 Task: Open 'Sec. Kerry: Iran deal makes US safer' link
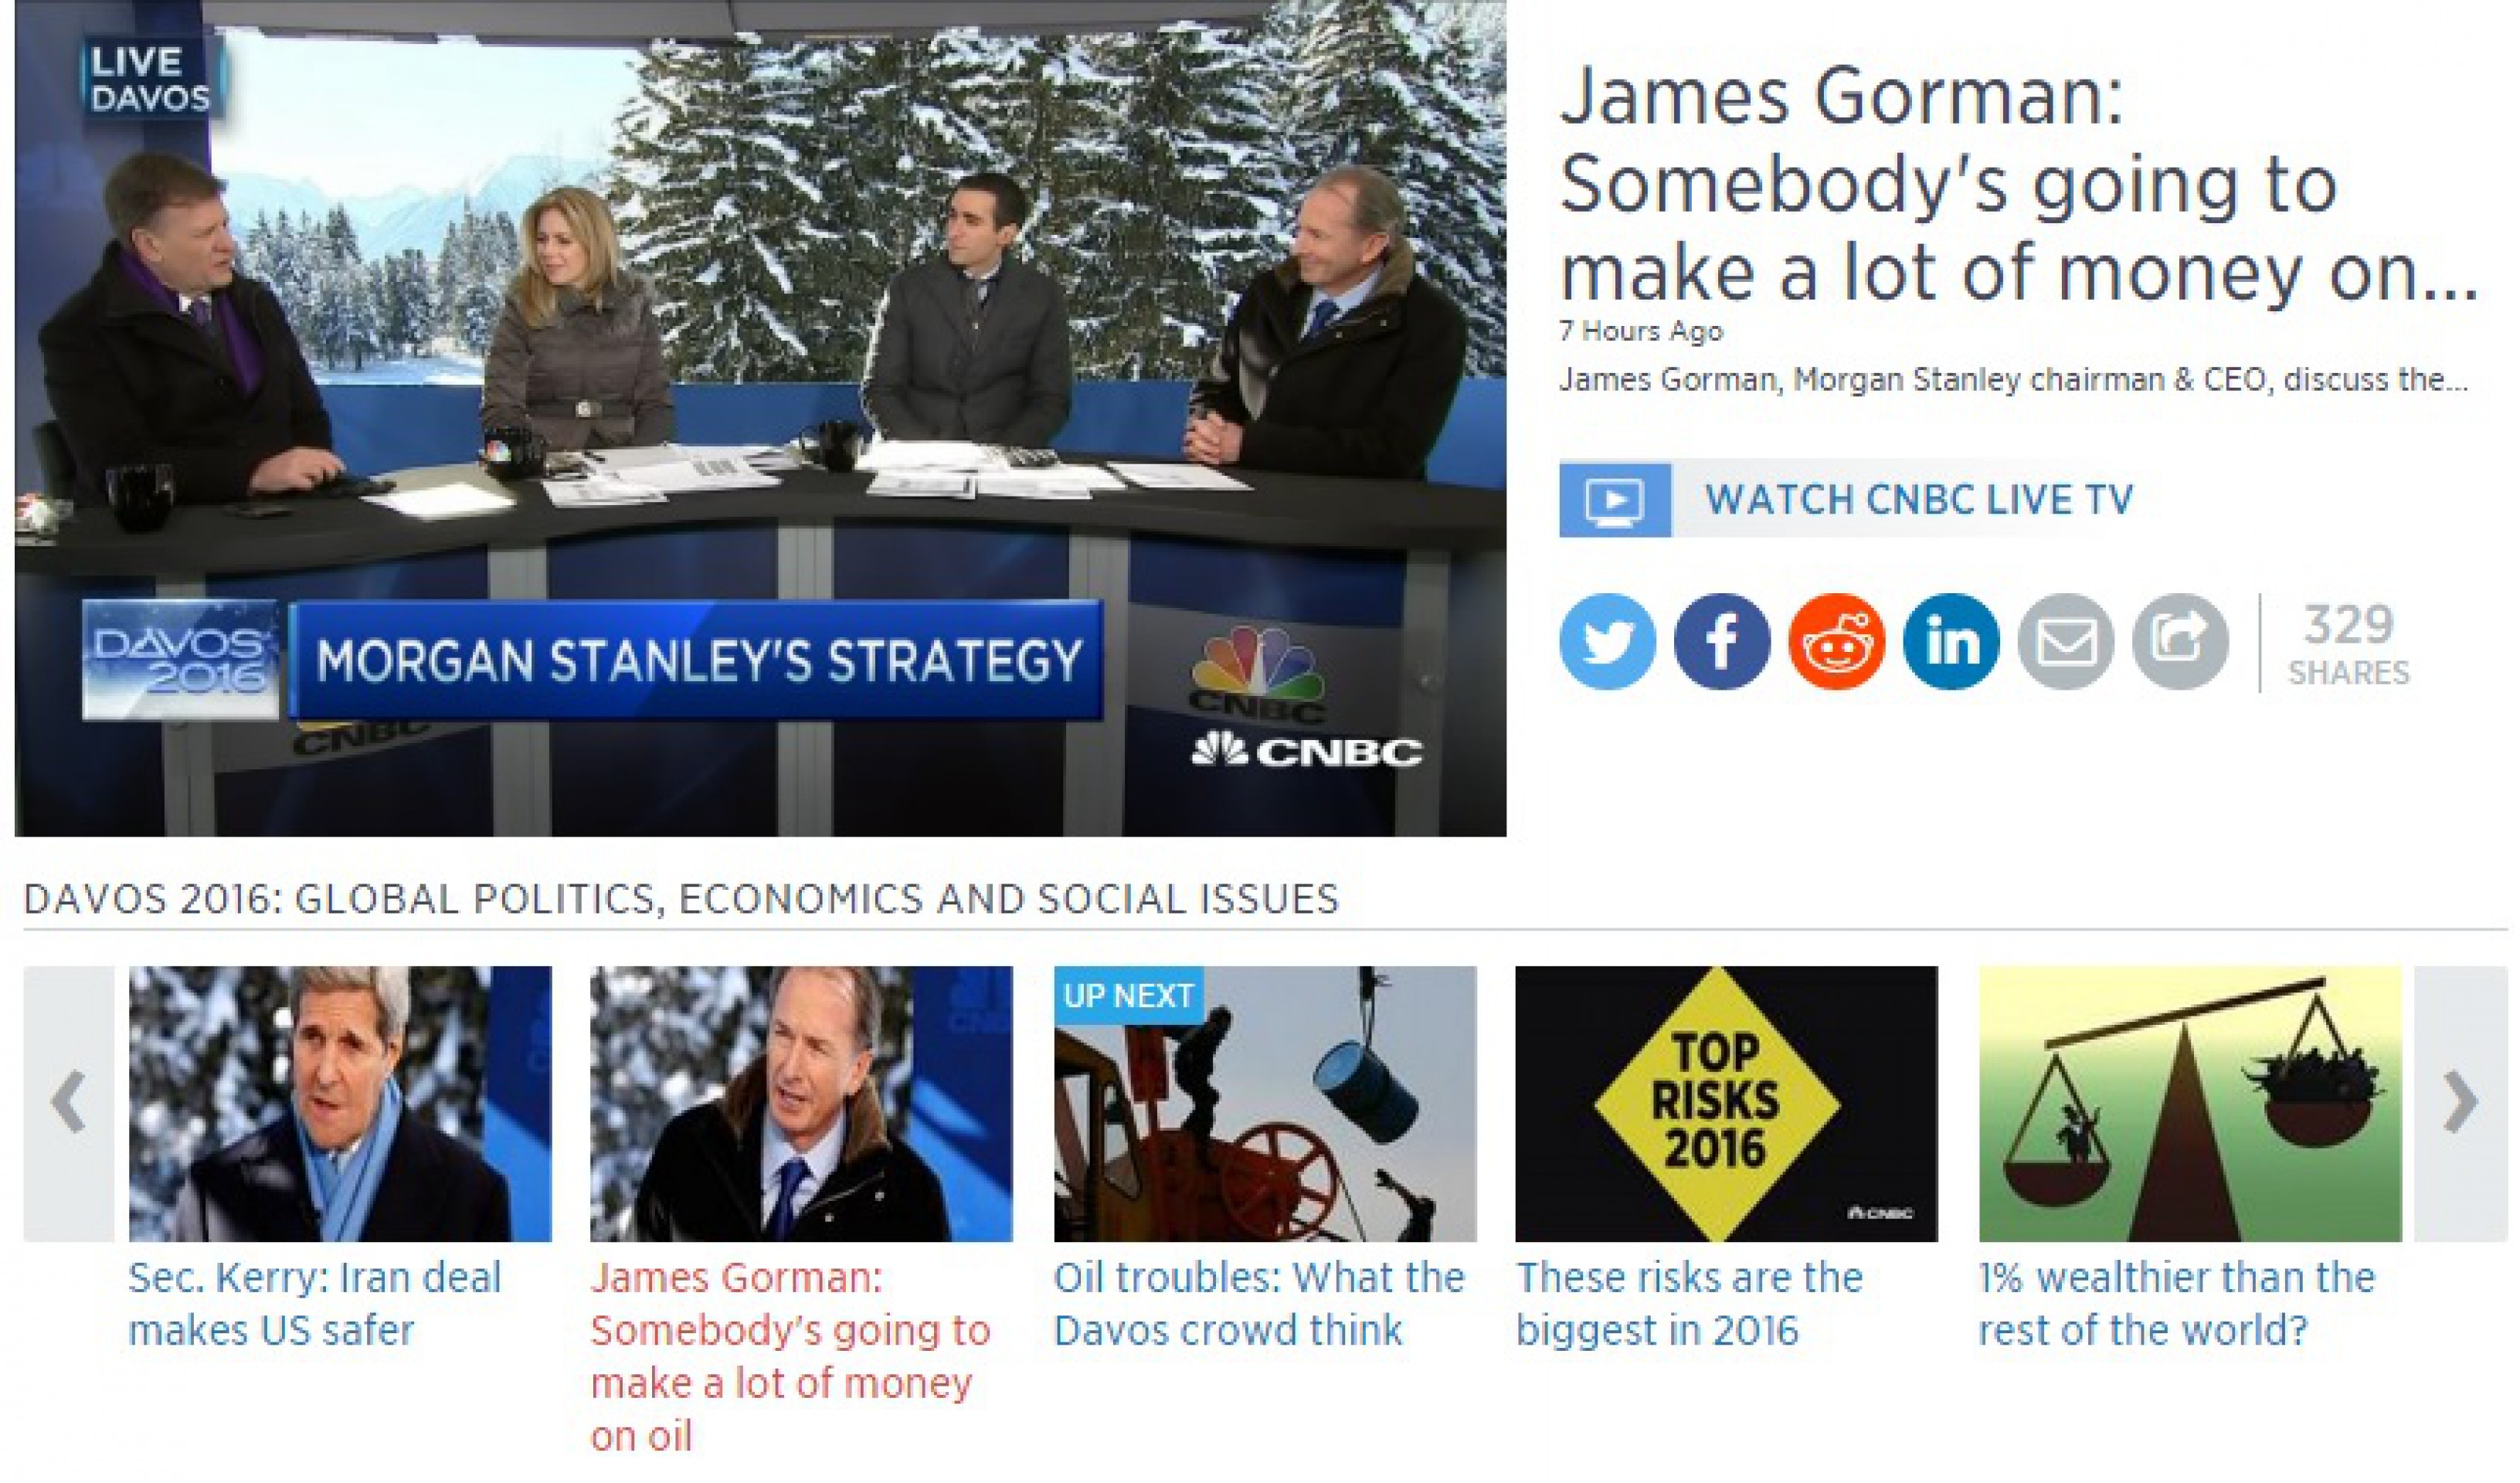point(315,1304)
